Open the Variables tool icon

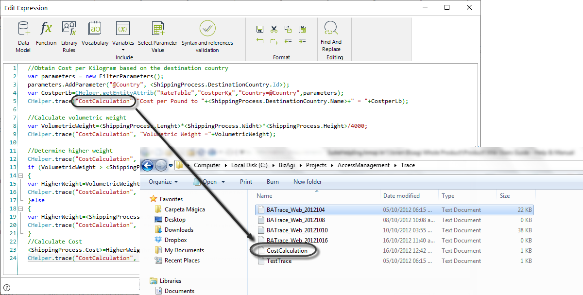123,29
